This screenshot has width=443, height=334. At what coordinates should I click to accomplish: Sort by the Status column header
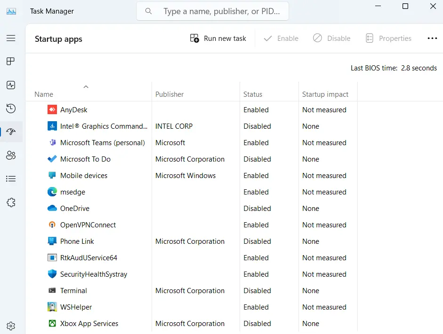253,94
